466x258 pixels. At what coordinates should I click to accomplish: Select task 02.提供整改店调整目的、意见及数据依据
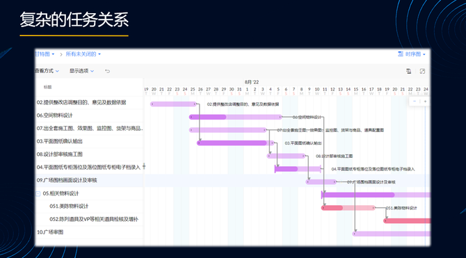89,102
